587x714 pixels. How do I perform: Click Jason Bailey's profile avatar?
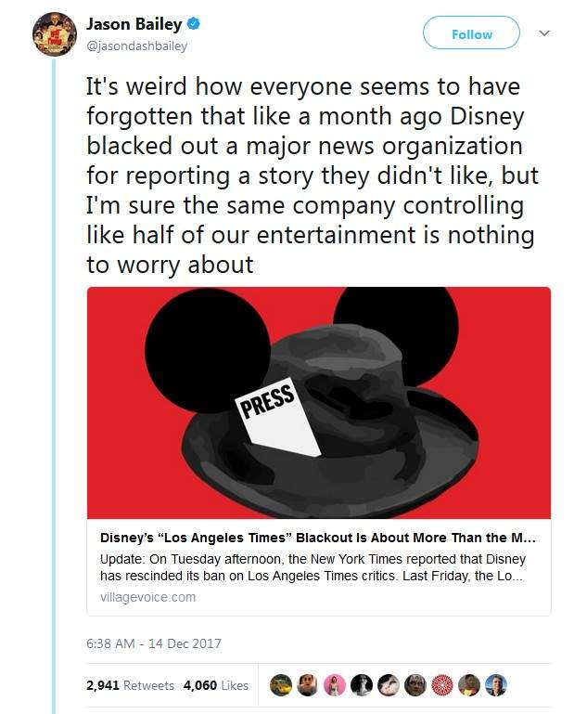(x=54, y=34)
